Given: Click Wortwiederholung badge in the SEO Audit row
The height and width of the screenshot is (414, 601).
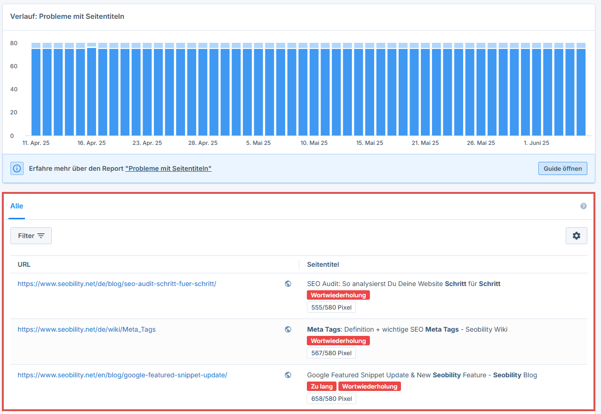Looking at the screenshot, I should 338,295.
